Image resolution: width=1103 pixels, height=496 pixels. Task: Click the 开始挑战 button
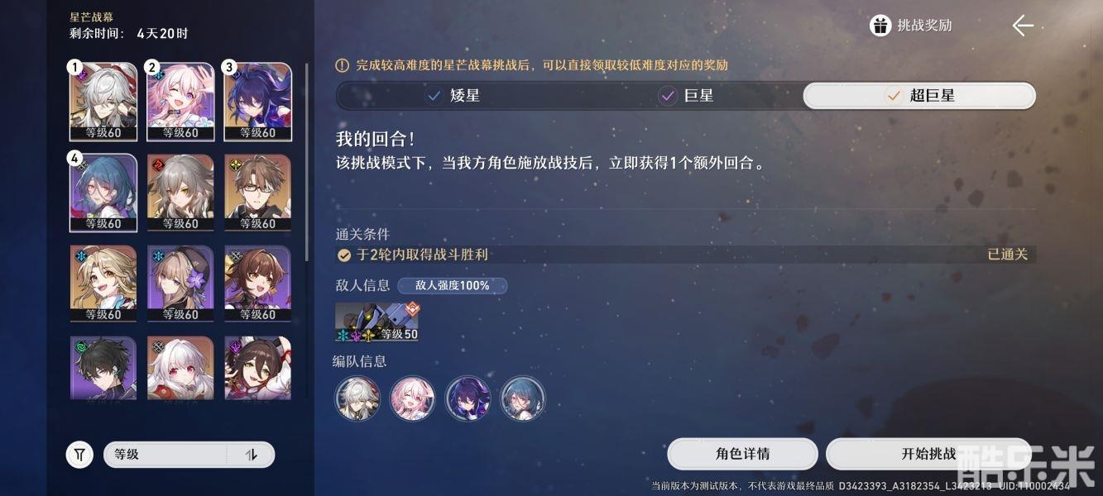(x=928, y=454)
